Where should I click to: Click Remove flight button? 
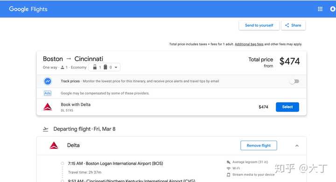pos(259,146)
